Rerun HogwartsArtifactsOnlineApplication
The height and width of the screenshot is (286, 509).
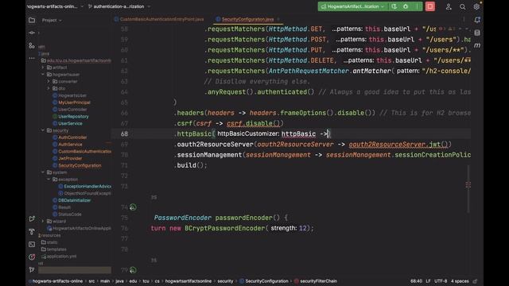(x=394, y=6)
